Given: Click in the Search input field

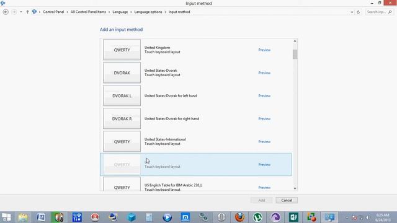Looking at the screenshot, I should point(377,12).
